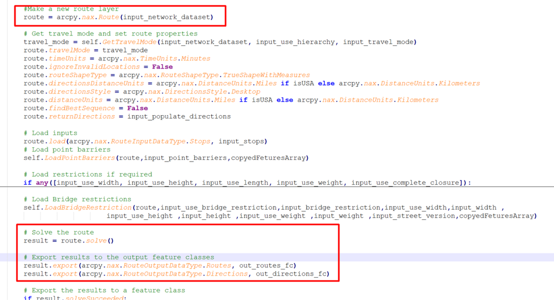Click the route.routeShapeType assignment line
Viewport: 554px width, 300px height.
coord(167,75)
